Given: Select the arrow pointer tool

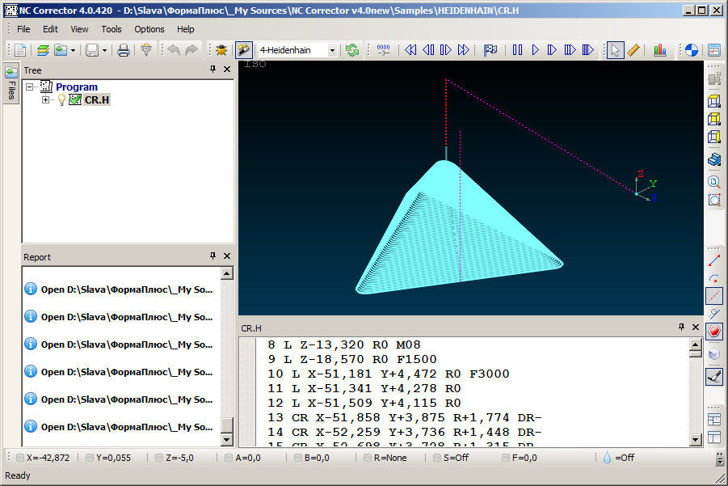Looking at the screenshot, I should point(615,50).
